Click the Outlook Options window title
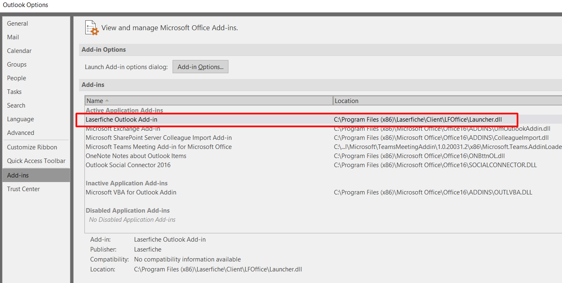The width and height of the screenshot is (562, 283). click(x=26, y=5)
